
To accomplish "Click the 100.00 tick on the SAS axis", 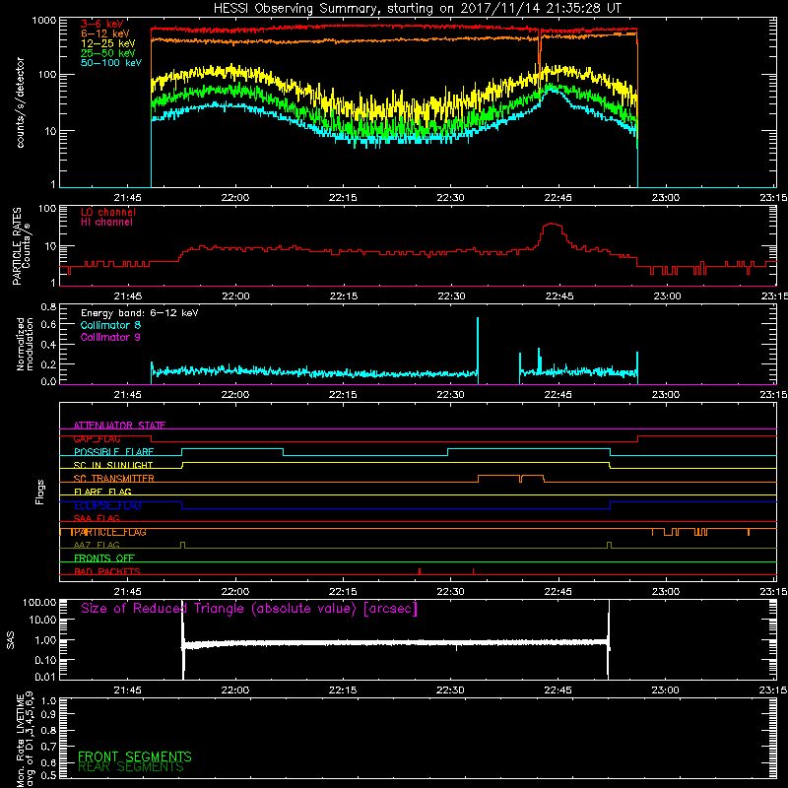I will point(39,602).
